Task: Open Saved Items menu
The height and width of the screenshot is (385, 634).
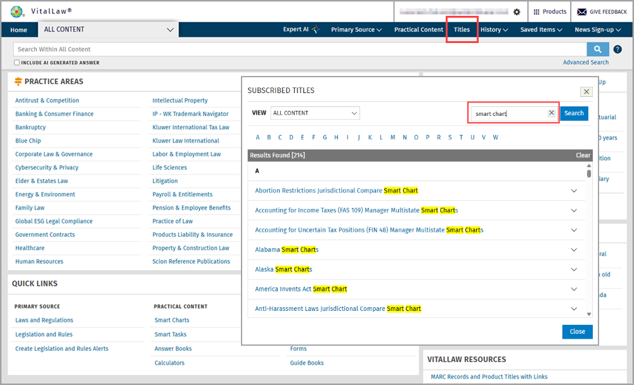Action: pyautogui.click(x=541, y=30)
